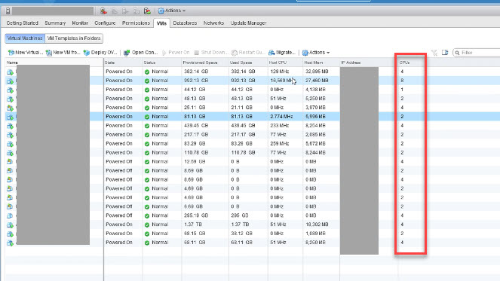Switch to VM Templates in Folders view

74,38
